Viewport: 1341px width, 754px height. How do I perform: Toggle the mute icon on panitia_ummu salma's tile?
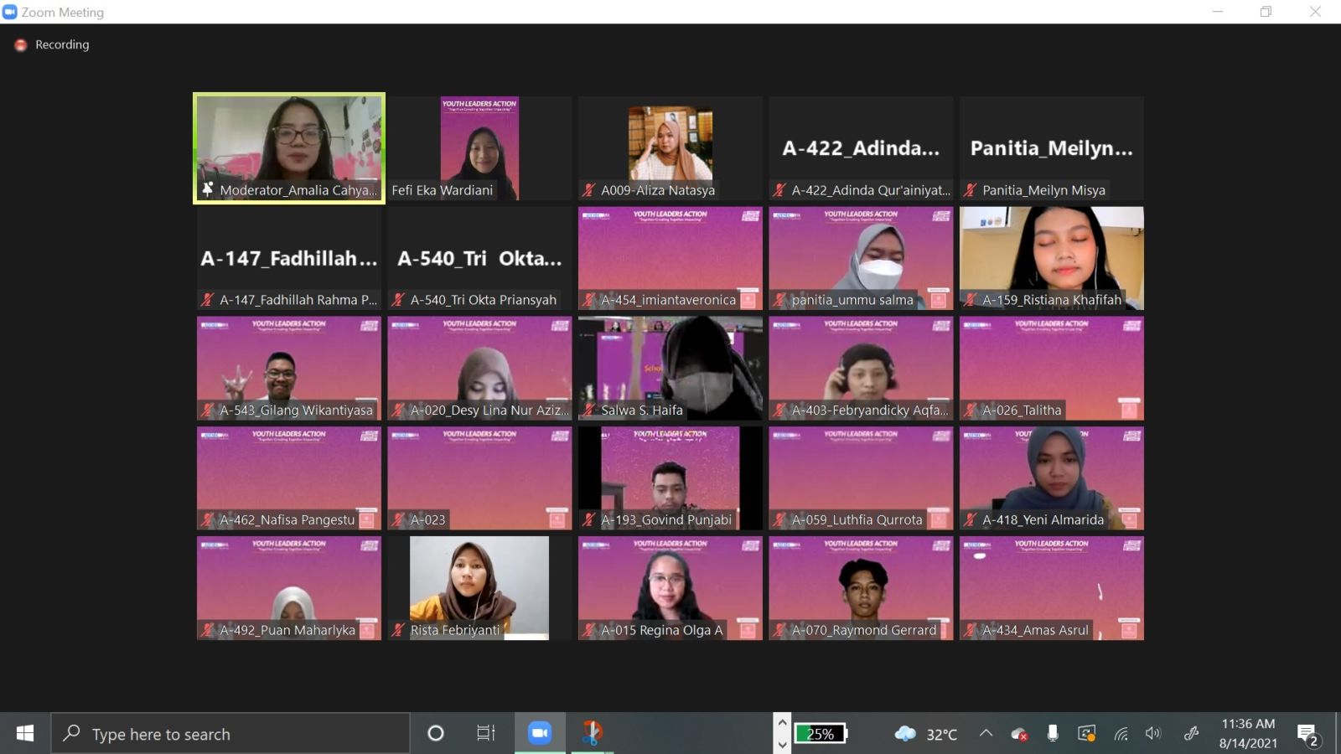(x=781, y=300)
